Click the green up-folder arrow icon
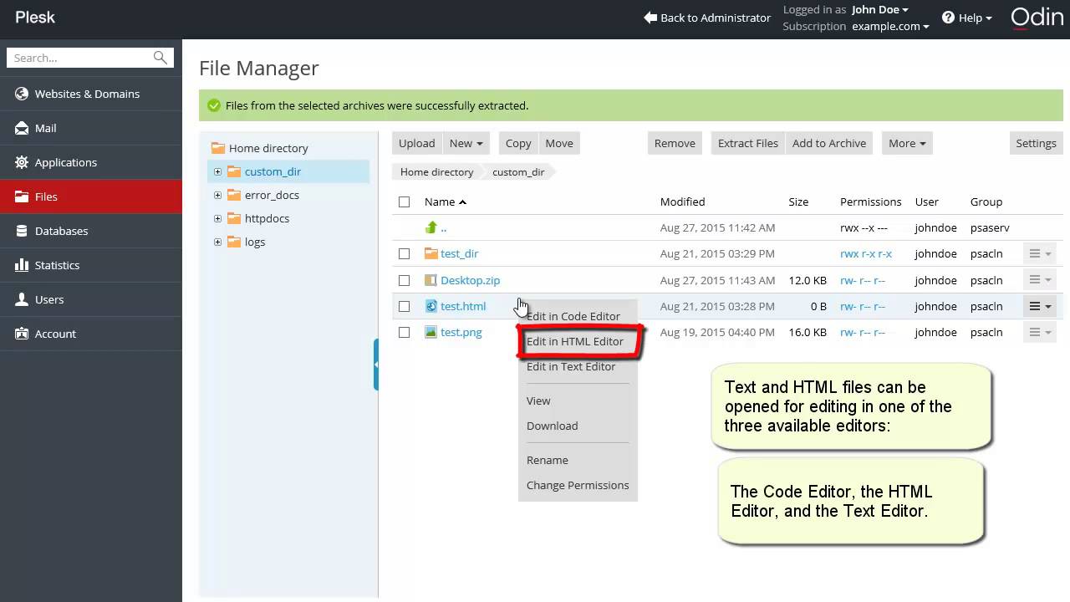Screen dimensions: 1070x602 (x=431, y=227)
